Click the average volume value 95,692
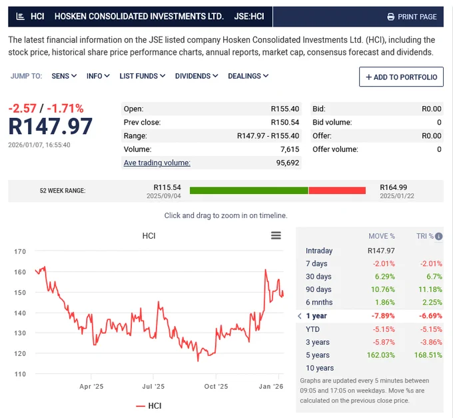The image size is (453, 418). tap(288, 163)
